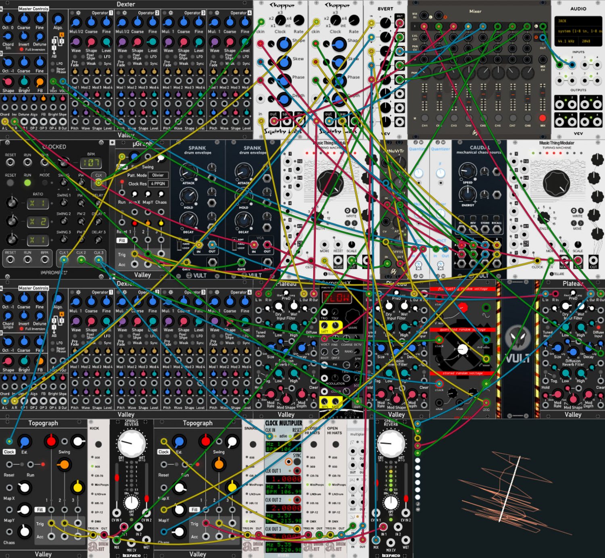Mute channel CH8 on the Mixer
Image resolution: width=605 pixels, height=558 pixels.
pyautogui.click(x=528, y=118)
